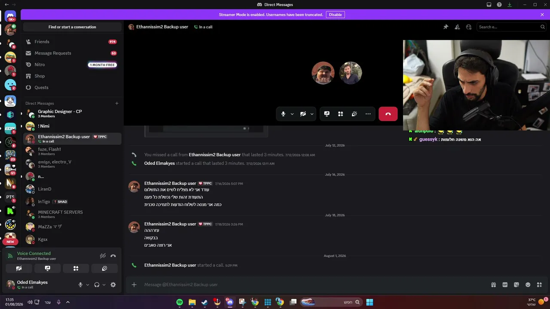The width and height of the screenshot is (550, 309).
Task: Open Discord inbox in the title bar
Action: point(489,5)
